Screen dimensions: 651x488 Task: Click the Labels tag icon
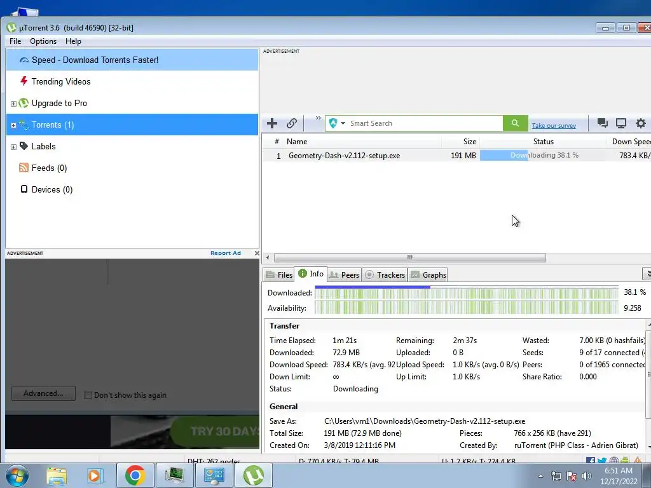pyautogui.click(x=24, y=146)
